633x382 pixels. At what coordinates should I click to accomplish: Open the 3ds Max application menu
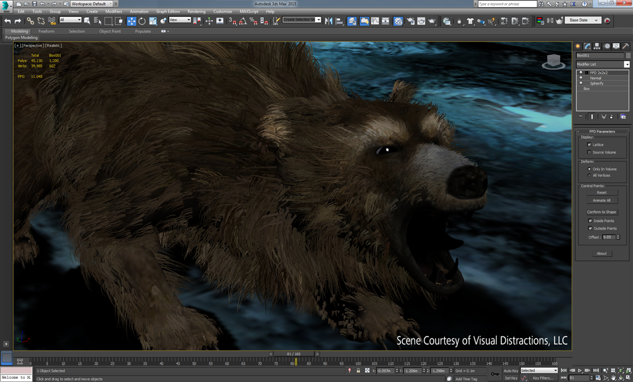(6, 6)
